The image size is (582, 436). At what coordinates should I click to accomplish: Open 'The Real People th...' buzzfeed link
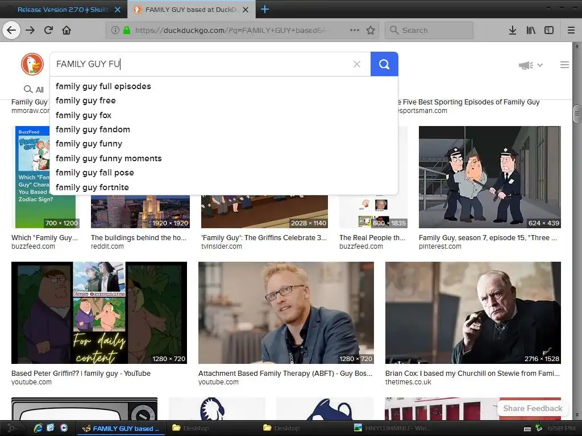[x=372, y=238]
